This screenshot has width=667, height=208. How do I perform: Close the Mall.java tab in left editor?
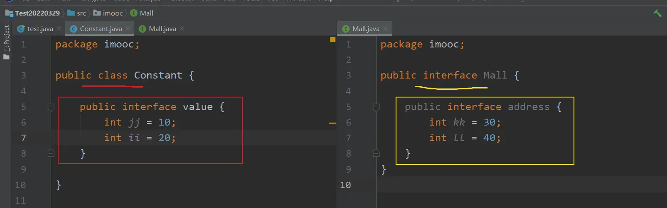pyautogui.click(x=182, y=29)
